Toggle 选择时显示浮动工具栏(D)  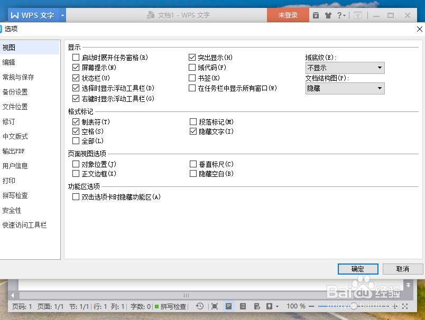(x=76, y=88)
